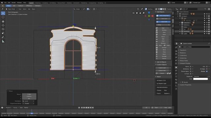Select the Scale tool
Image resolution: width=211 pixels, height=118 pixels.
point(3,33)
